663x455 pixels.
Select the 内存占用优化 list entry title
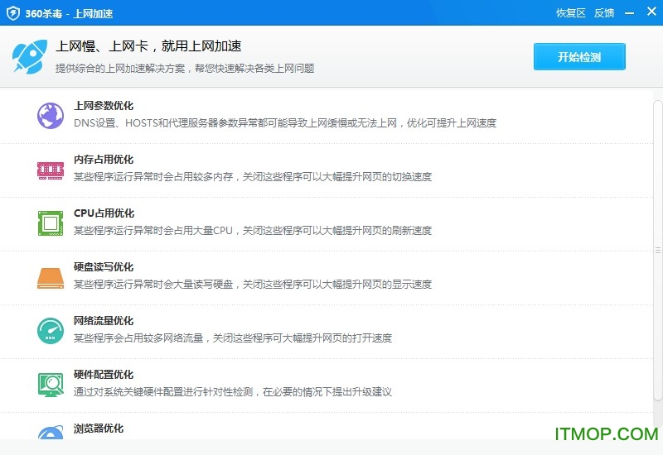pos(104,160)
